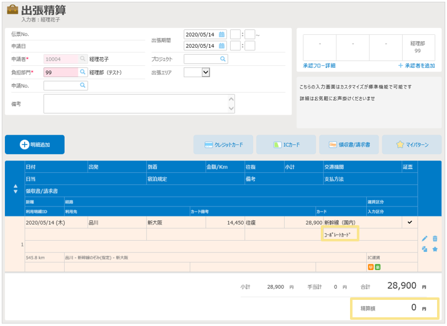The height and width of the screenshot is (326, 447).
Task: Click the edit pencil icon on row 1
Action: point(425,238)
